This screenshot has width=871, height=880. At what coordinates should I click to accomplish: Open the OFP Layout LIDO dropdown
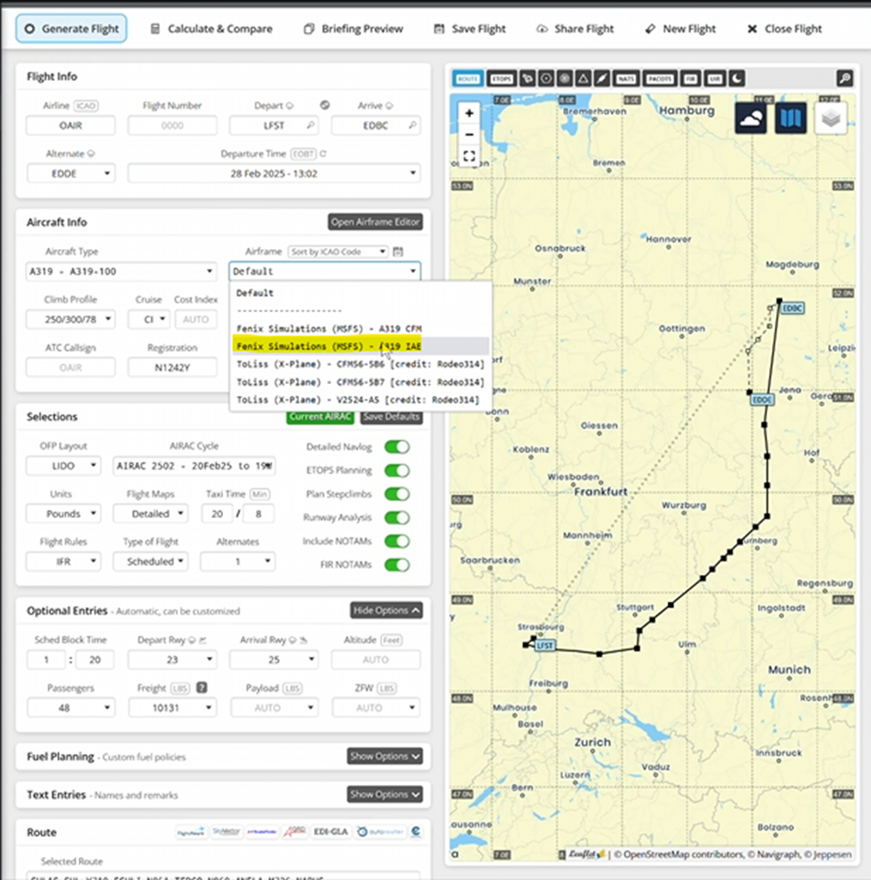tap(63, 466)
